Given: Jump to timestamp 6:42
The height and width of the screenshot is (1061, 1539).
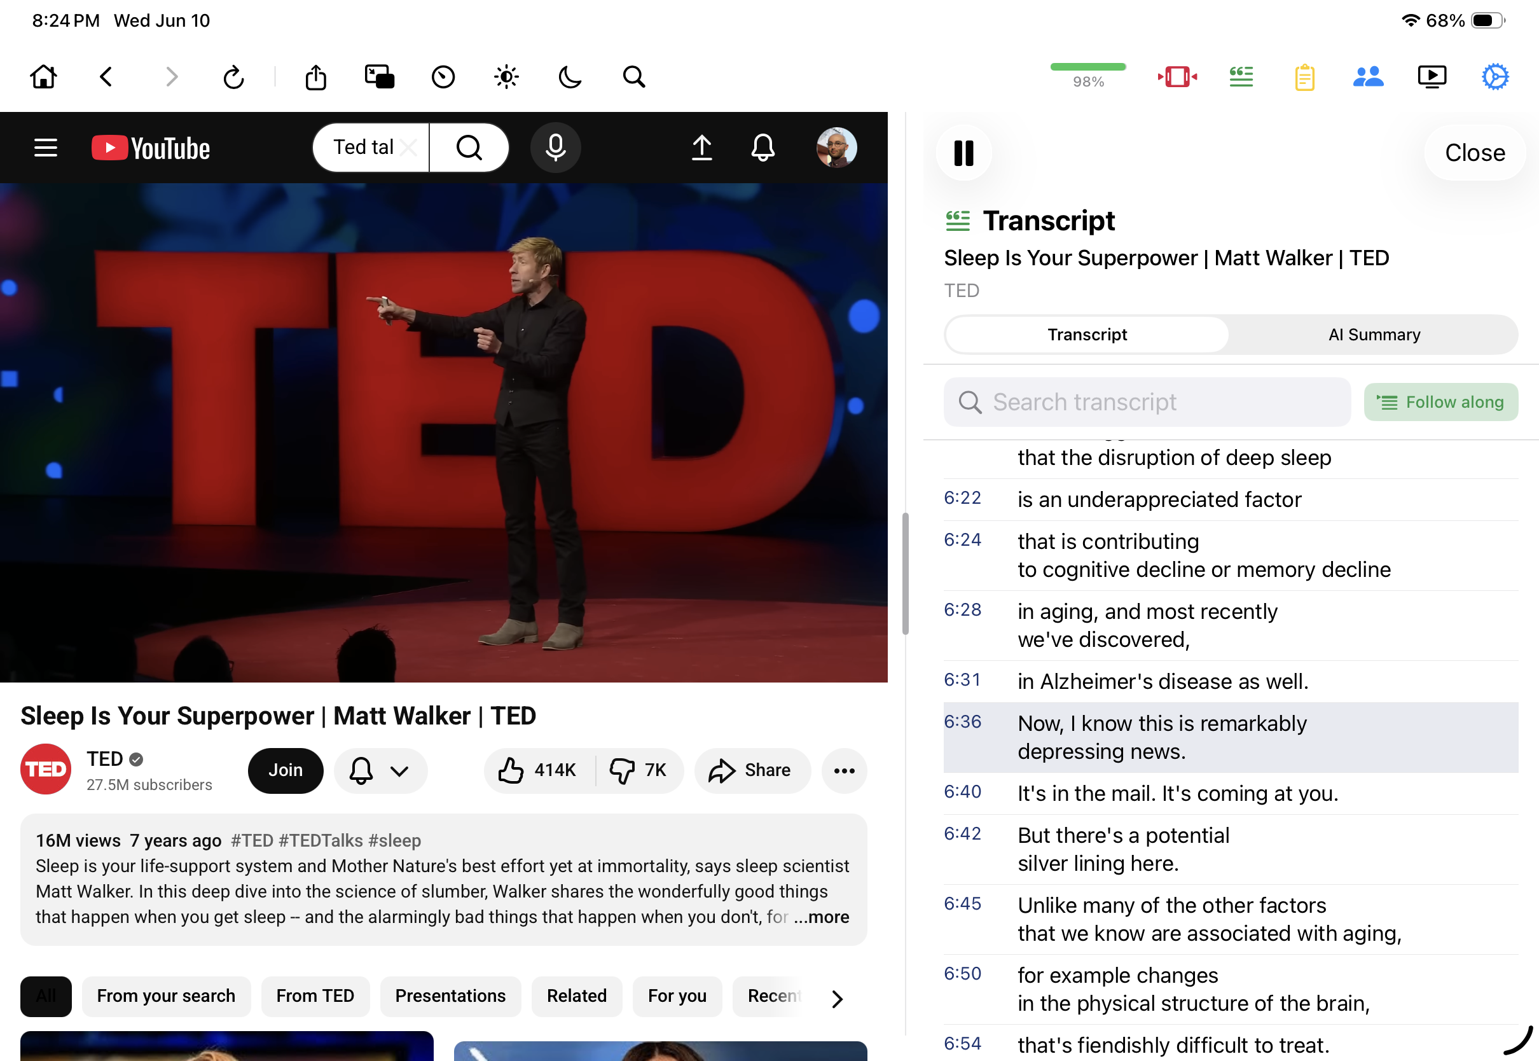Looking at the screenshot, I should (962, 834).
